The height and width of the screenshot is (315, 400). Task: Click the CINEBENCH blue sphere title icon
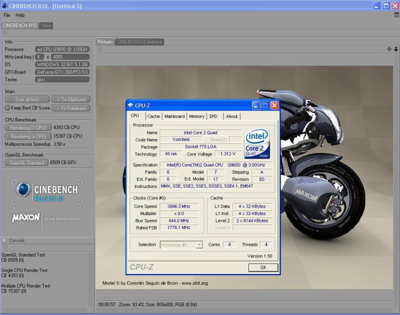point(4,5)
